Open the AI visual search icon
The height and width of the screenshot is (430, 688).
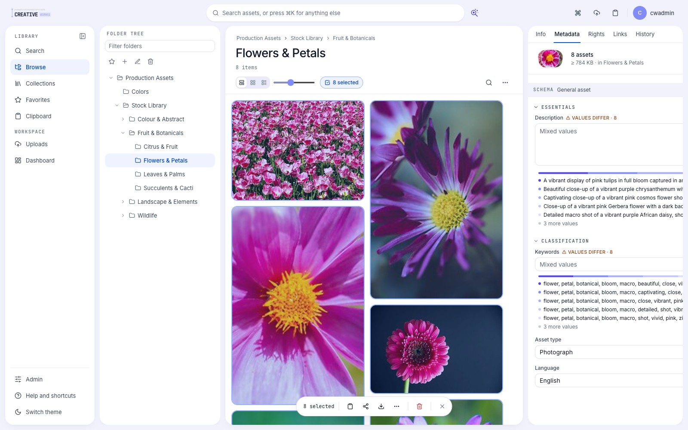point(474,13)
